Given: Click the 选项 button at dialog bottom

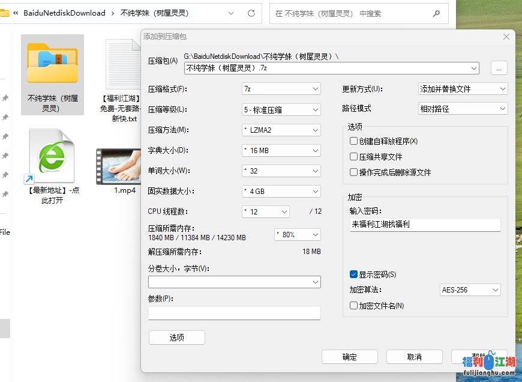Looking at the screenshot, I should [176, 337].
